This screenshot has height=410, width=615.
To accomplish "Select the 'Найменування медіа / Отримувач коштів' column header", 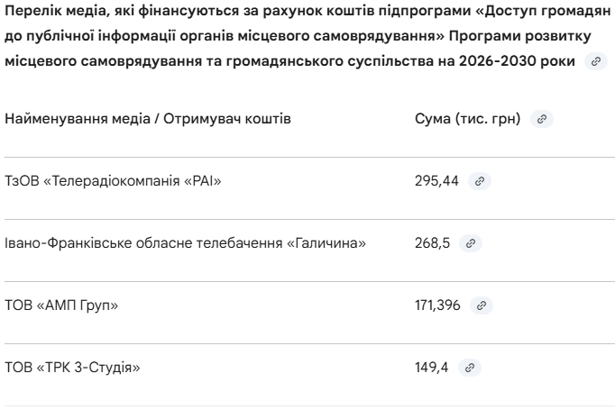I will click(148, 119).
